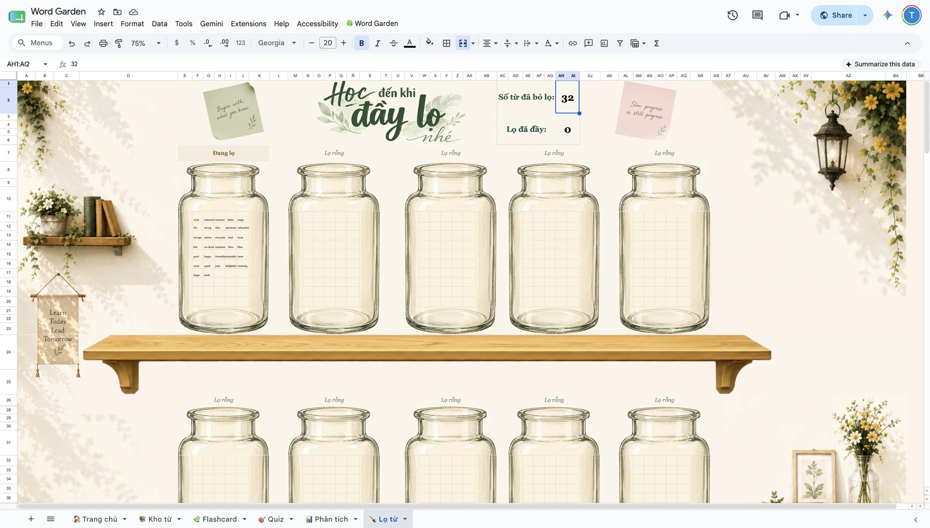Open the functions sigma menu
The image size is (930, 528).
(657, 43)
